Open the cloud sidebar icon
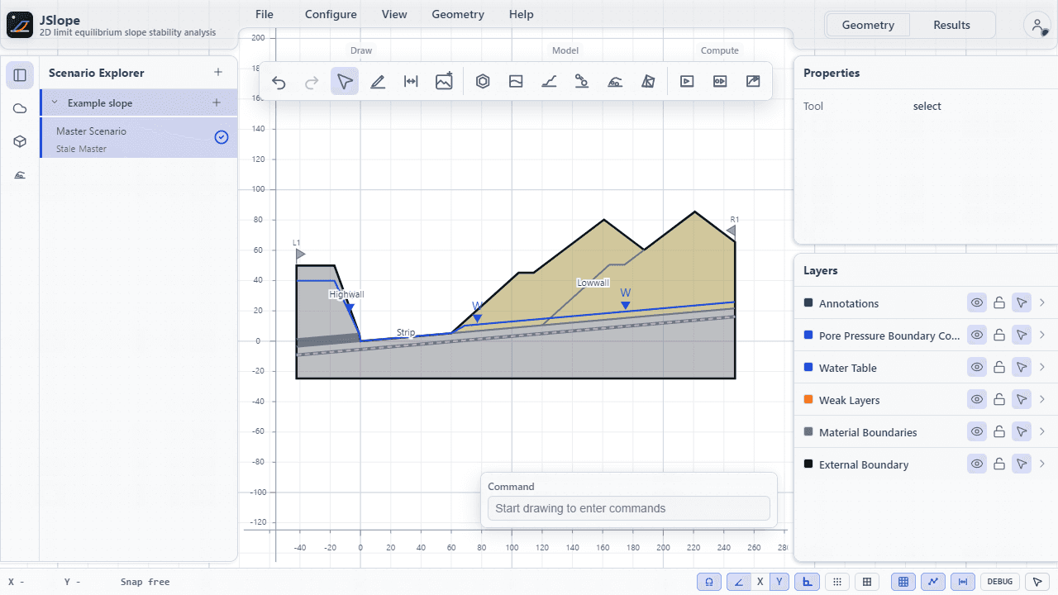 (x=20, y=108)
